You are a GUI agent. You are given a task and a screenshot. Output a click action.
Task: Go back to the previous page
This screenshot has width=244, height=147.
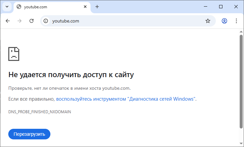pos(8,21)
